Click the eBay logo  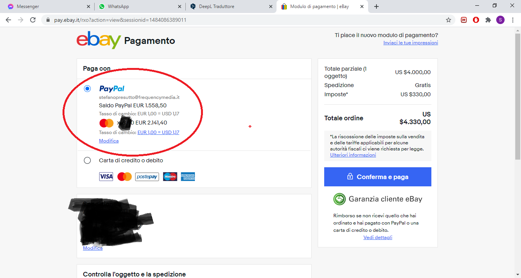click(x=99, y=40)
